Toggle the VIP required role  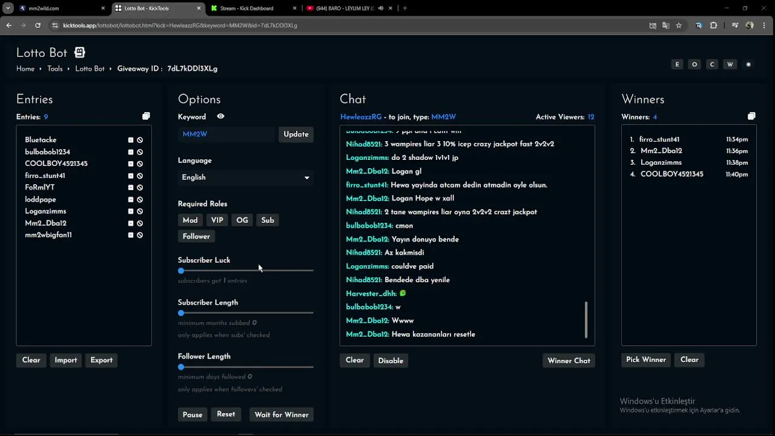click(x=217, y=220)
